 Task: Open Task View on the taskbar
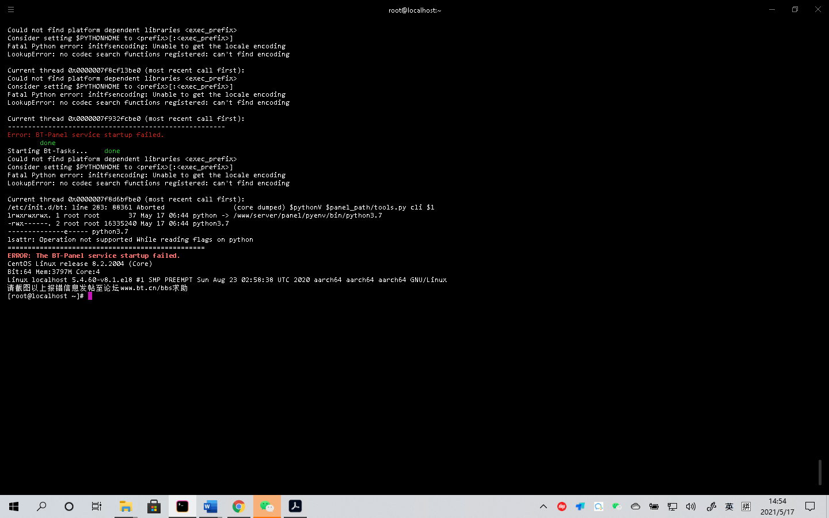click(x=97, y=506)
